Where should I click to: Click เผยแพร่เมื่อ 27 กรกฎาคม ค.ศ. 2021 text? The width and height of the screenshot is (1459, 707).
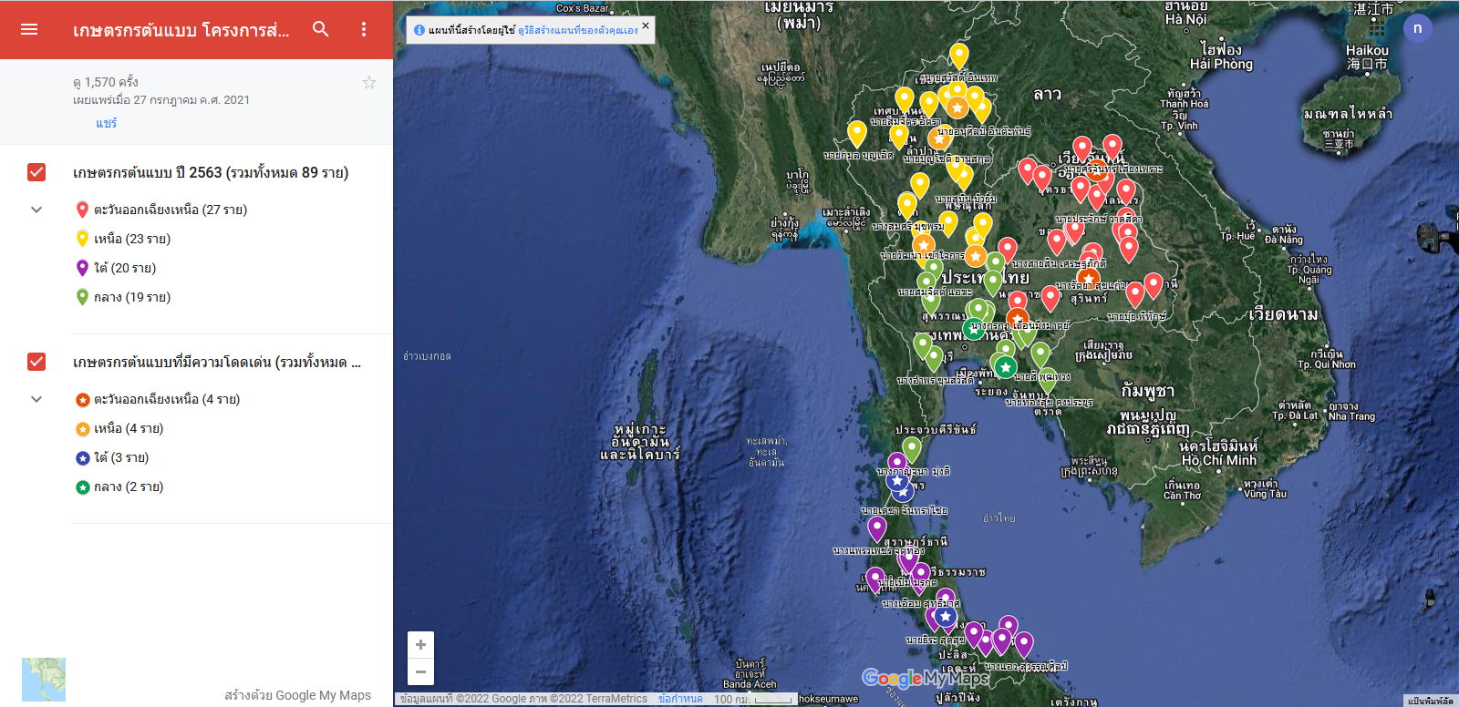pyautogui.click(x=161, y=100)
